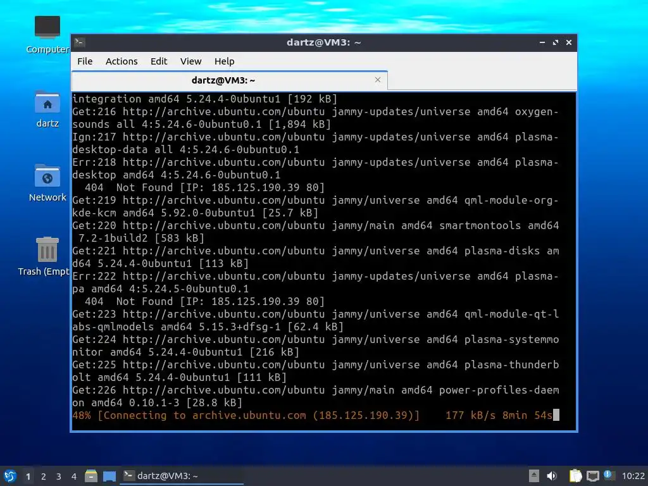
Task: Click the show desktop panel icon
Action: 109,476
